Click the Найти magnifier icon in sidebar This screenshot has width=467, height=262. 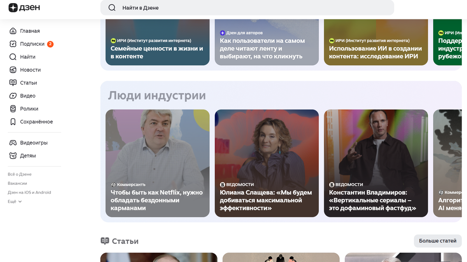[x=13, y=57]
